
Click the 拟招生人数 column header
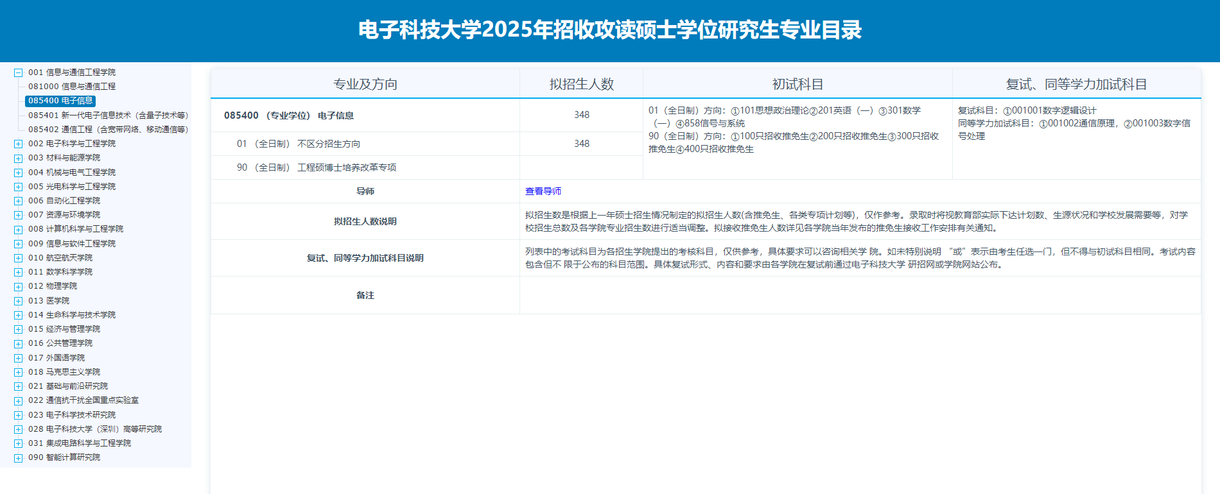pos(582,84)
